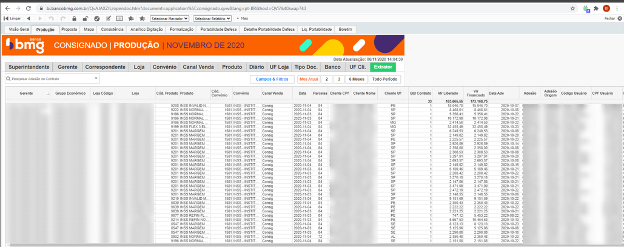Select the Mes Atual period

point(309,80)
